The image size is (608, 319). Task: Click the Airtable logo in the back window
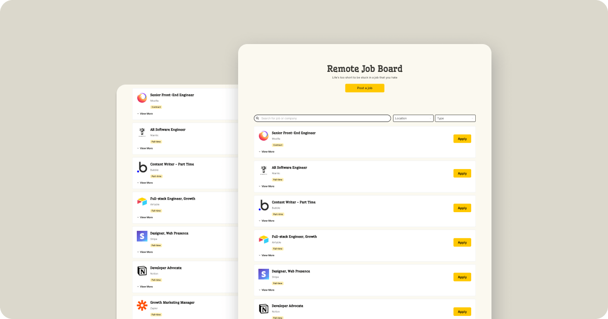[142, 202]
